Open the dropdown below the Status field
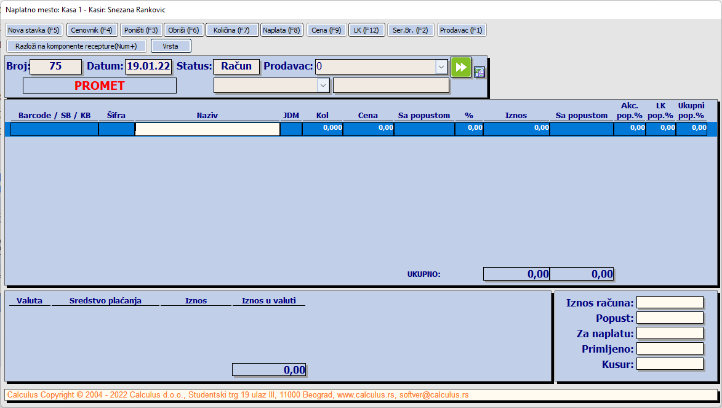This screenshot has height=408, width=722. click(x=323, y=85)
